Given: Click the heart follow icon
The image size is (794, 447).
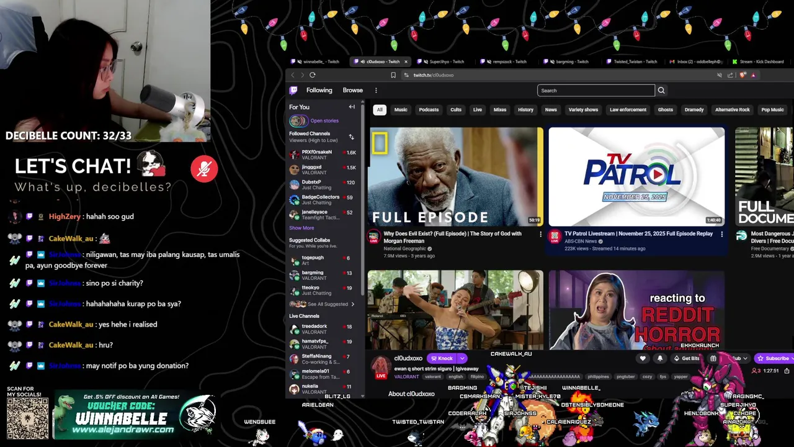Looking at the screenshot, I should click(x=643, y=358).
